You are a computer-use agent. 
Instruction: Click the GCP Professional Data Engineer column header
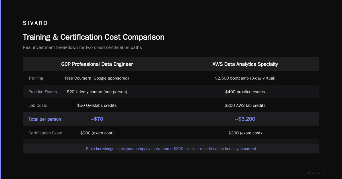(97, 64)
